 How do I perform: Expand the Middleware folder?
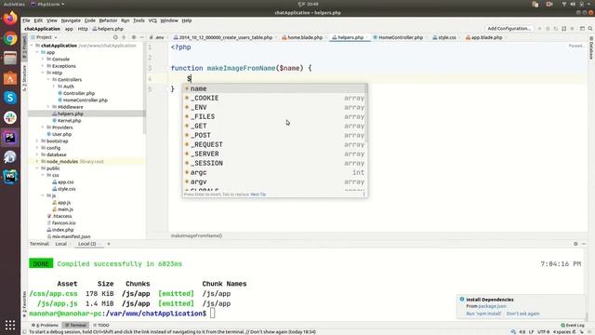click(48, 107)
